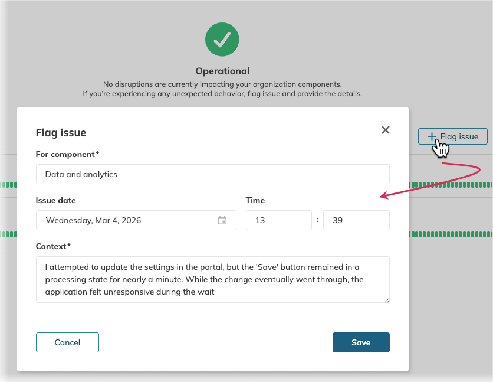The image size is (493, 382).
Task: Click the green uptime bar right of the dialog
Action: point(451,184)
